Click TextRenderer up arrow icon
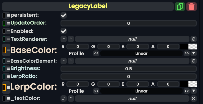This screenshot has width=203, height=104. 71,39
